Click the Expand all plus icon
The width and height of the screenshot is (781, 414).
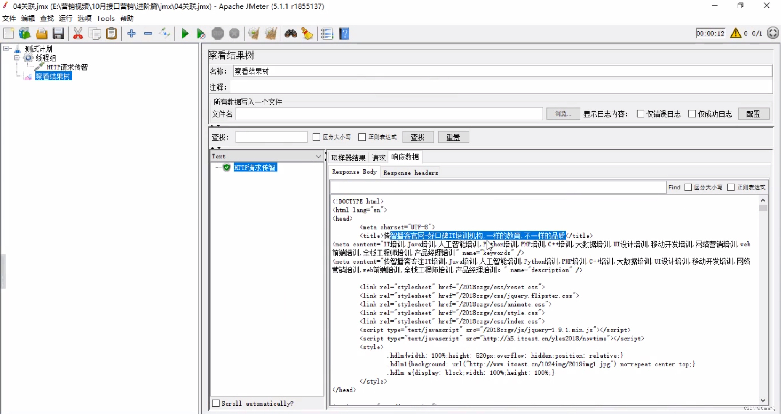coord(132,34)
